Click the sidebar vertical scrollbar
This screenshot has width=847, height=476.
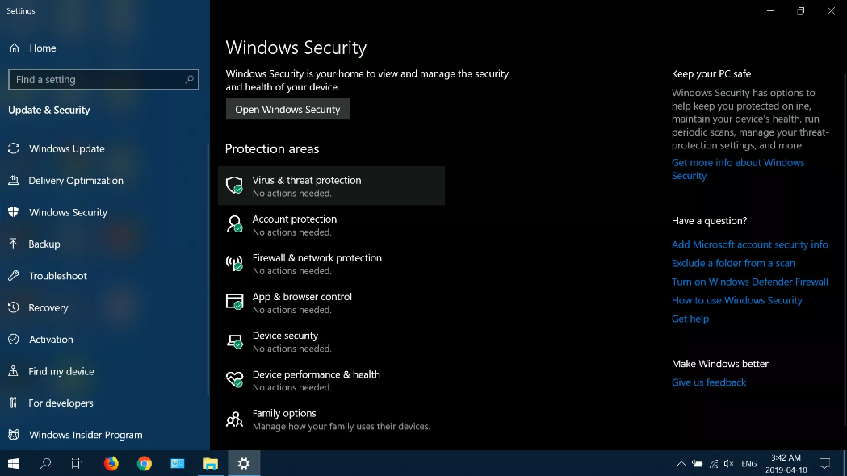(x=208, y=269)
